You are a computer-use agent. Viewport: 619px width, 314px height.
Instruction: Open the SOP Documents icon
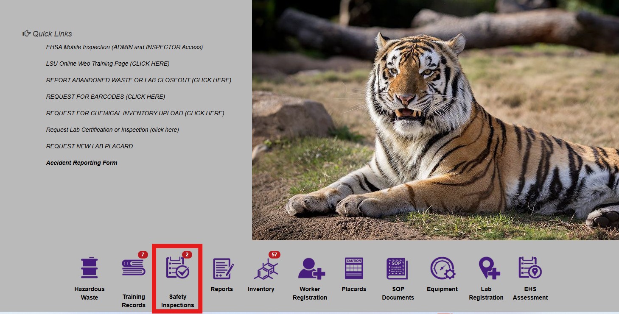coord(398,268)
